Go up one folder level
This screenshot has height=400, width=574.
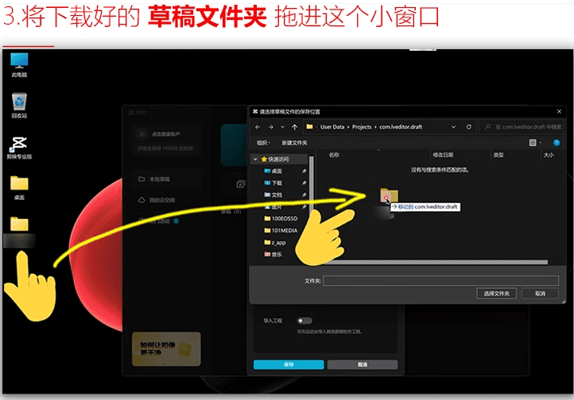pos(296,127)
